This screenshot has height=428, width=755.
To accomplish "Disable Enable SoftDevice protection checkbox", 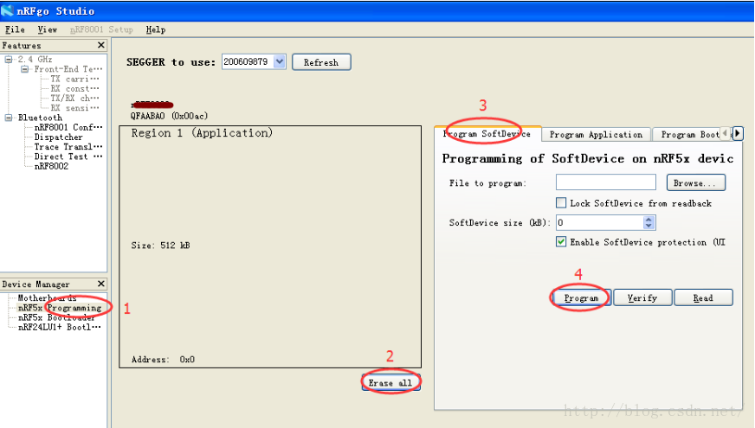I will tap(561, 241).
